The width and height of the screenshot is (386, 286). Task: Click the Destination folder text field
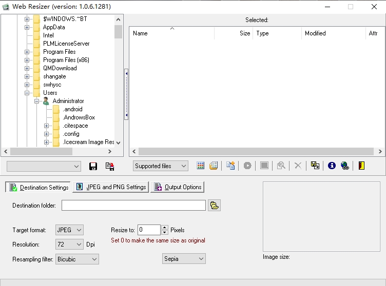133,206
